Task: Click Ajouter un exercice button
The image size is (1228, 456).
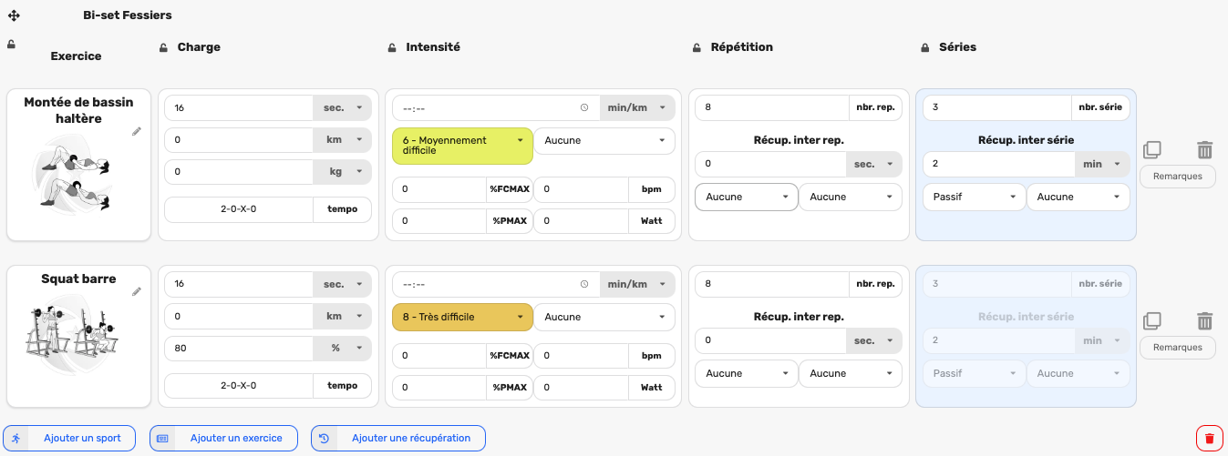Action: (x=223, y=438)
